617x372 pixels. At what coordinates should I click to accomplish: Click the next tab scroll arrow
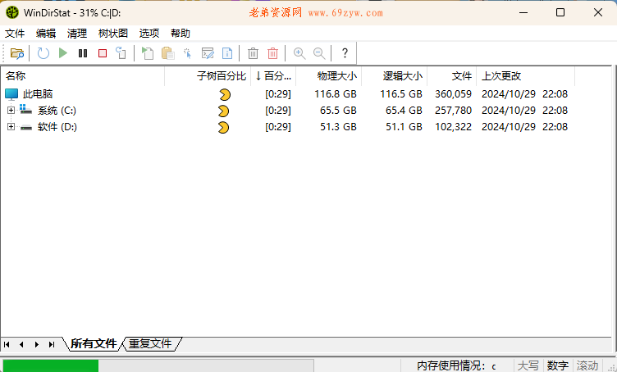coord(37,344)
